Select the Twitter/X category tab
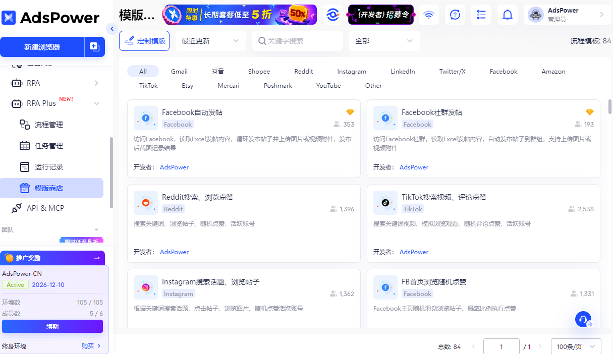 453,71
